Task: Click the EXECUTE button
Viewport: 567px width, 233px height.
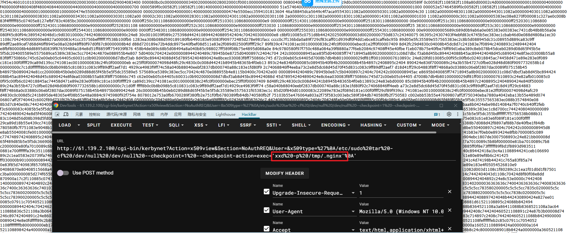Action: (x=121, y=125)
